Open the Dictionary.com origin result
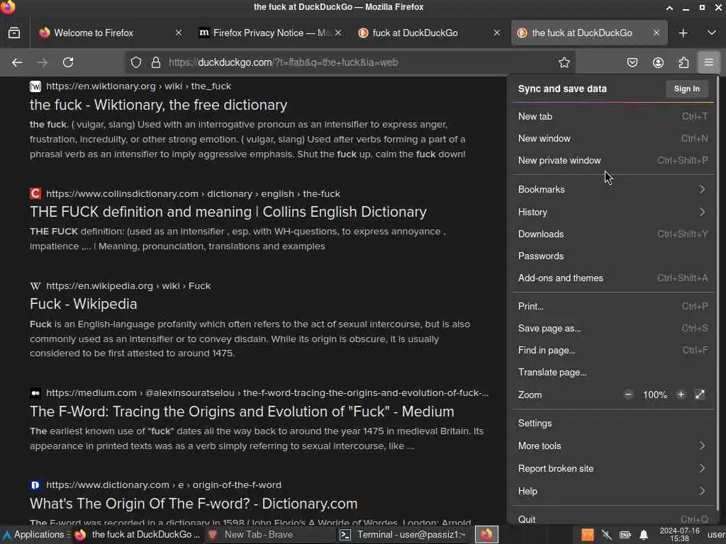Viewport: 726px width, 544px height. (194, 504)
